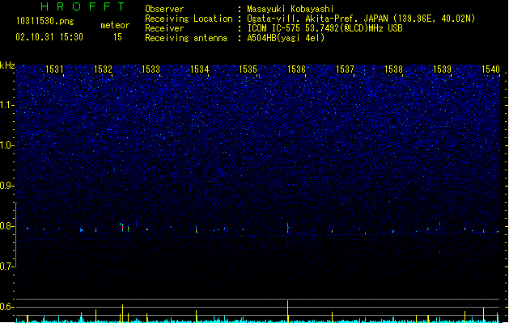Click the 'Receiving Location' label
Viewport: 509px width, 323px height.
click(x=189, y=19)
